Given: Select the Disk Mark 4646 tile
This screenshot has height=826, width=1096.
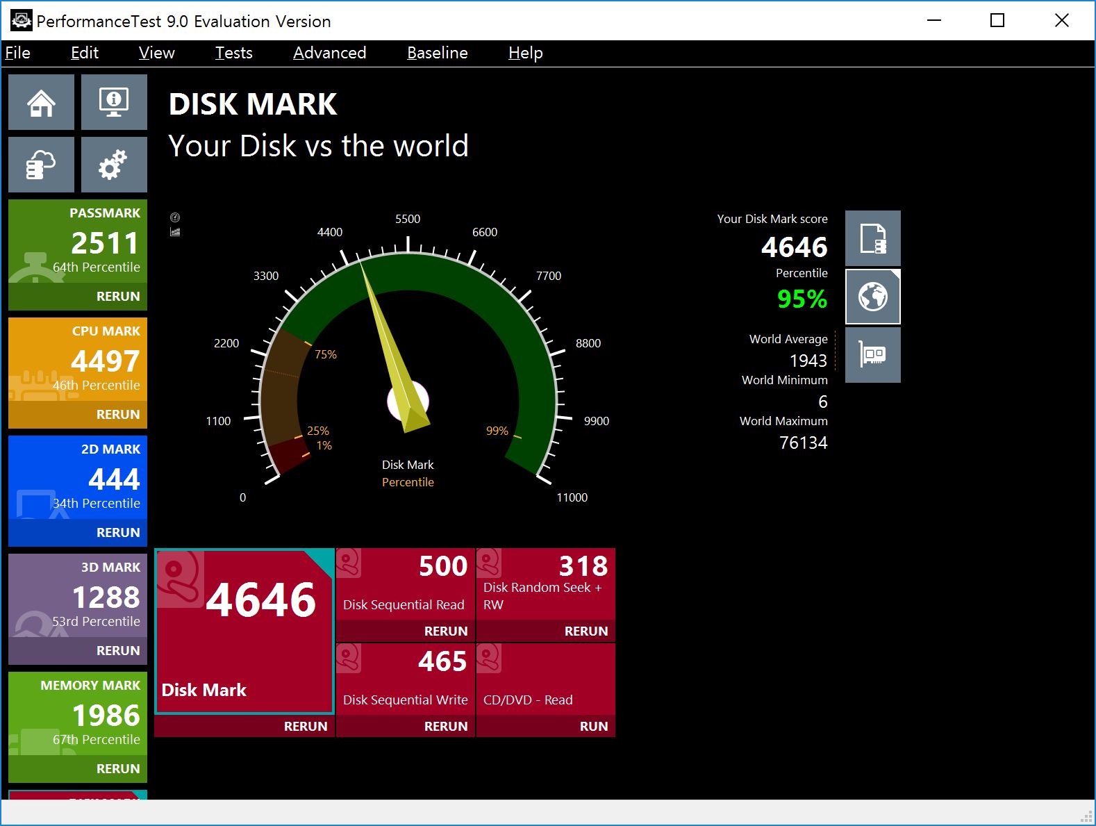Looking at the screenshot, I should pos(244,631).
